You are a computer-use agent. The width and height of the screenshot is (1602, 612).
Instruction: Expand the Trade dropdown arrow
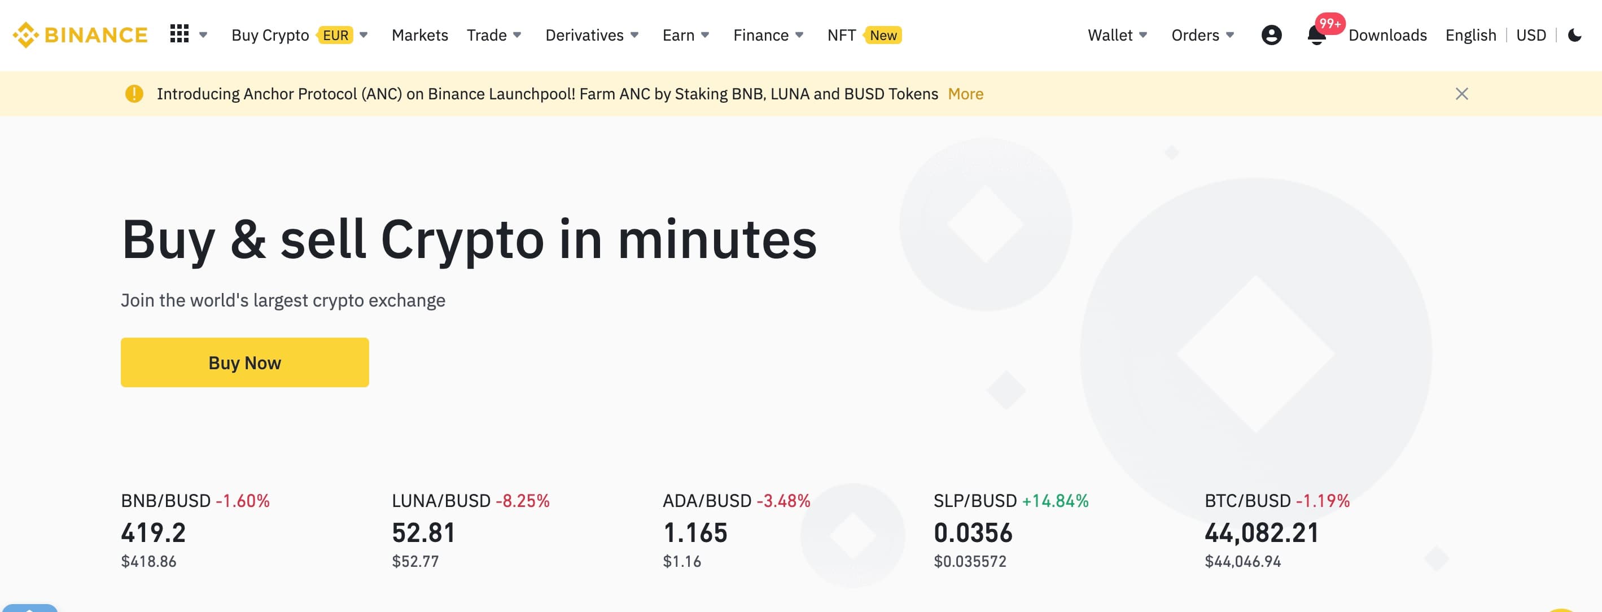tap(518, 35)
